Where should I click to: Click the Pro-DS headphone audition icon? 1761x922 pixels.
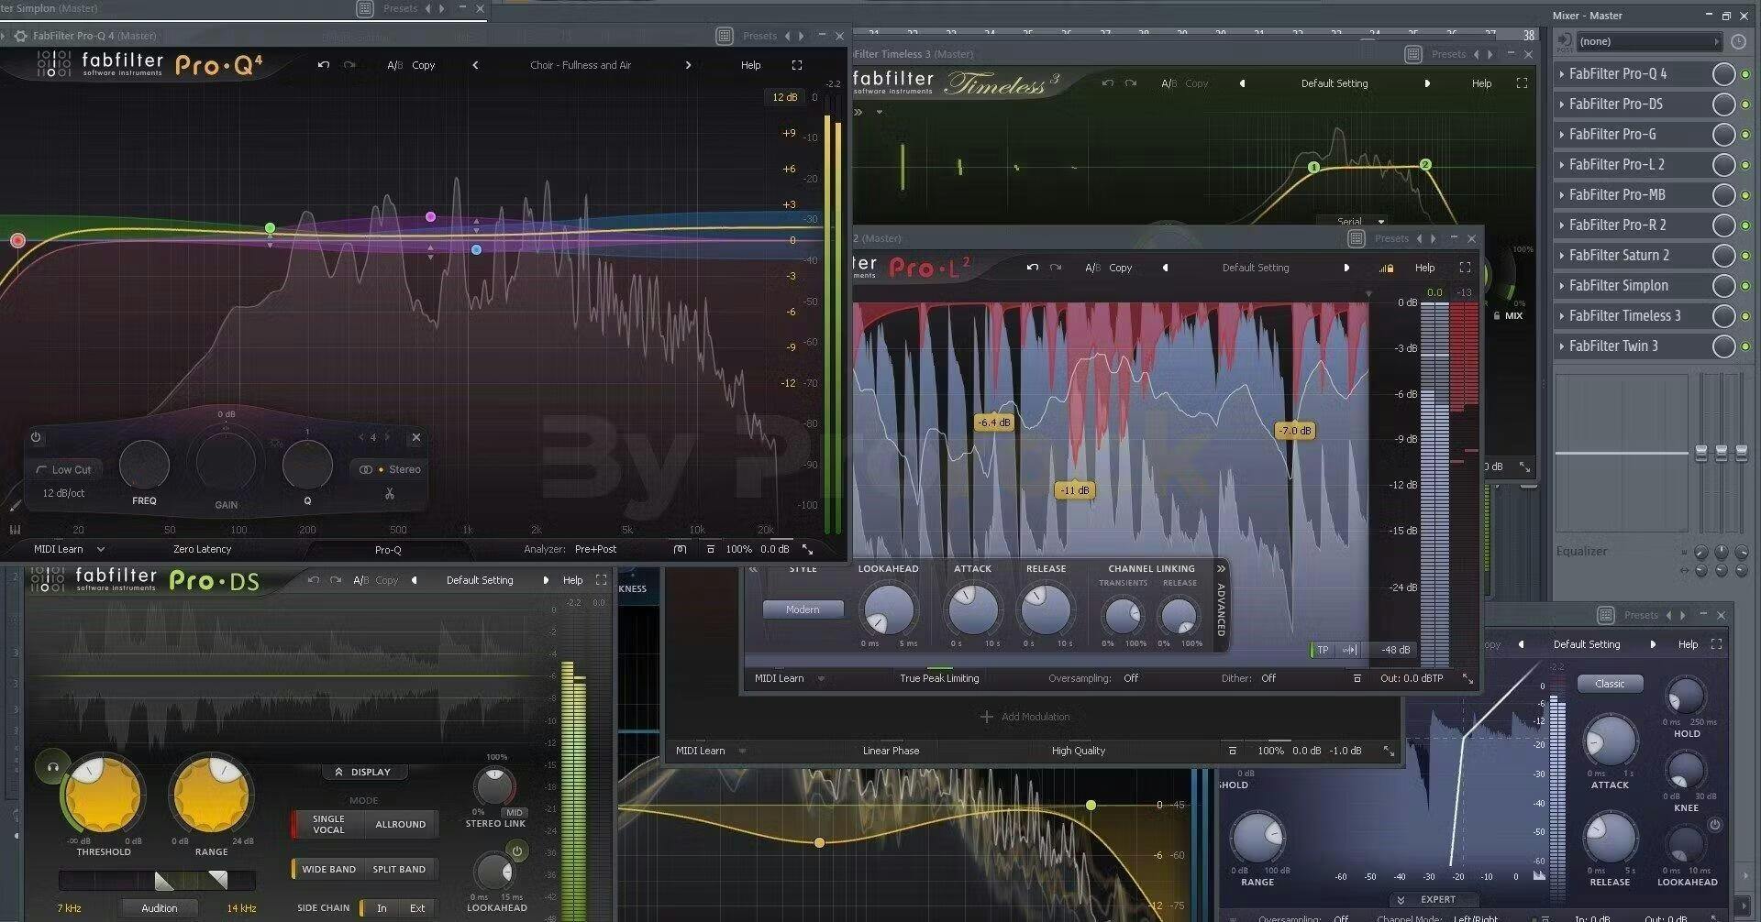53,766
